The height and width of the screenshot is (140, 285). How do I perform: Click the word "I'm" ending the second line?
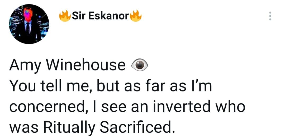tap(203, 86)
